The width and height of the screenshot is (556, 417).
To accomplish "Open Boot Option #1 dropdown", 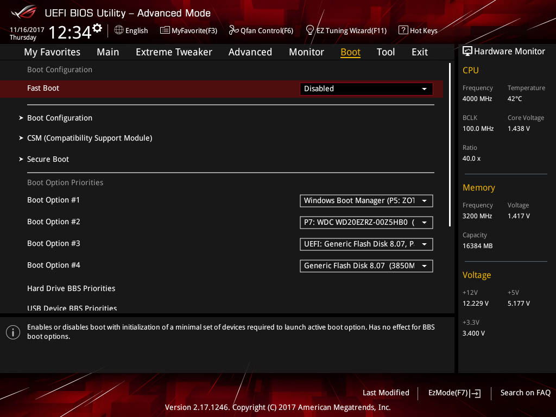I will click(366, 201).
